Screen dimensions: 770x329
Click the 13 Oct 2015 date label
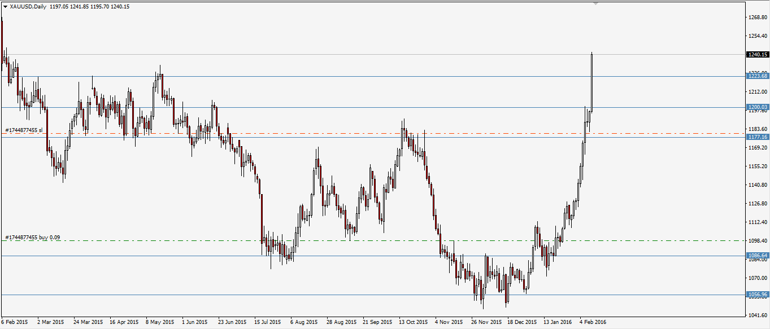pyautogui.click(x=414, y=322)
